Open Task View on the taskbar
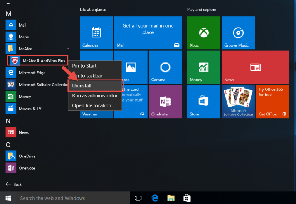Viewport: 296px width, 204px height. click(x=138, y=198)
